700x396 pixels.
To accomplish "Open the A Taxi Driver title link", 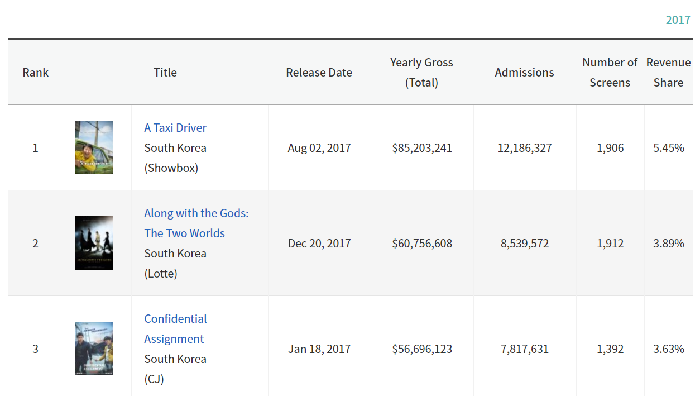I will (x=175, y=128).
